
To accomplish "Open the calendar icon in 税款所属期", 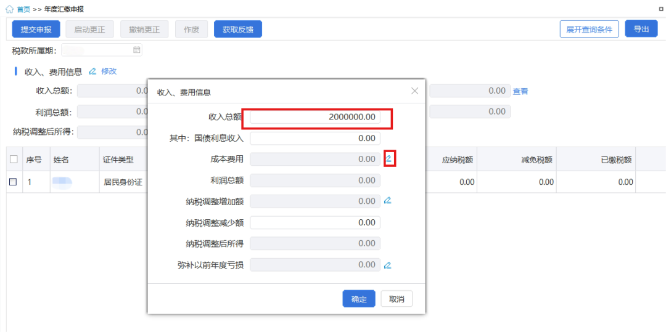I will coord(137,50).
